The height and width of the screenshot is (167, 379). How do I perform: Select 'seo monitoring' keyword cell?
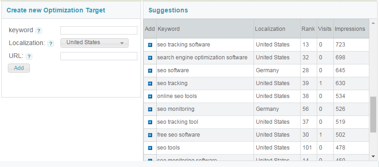click(x=205, y=109)
